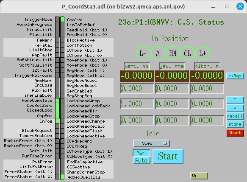Click the yaw, mrad label field

pos(172,66)
